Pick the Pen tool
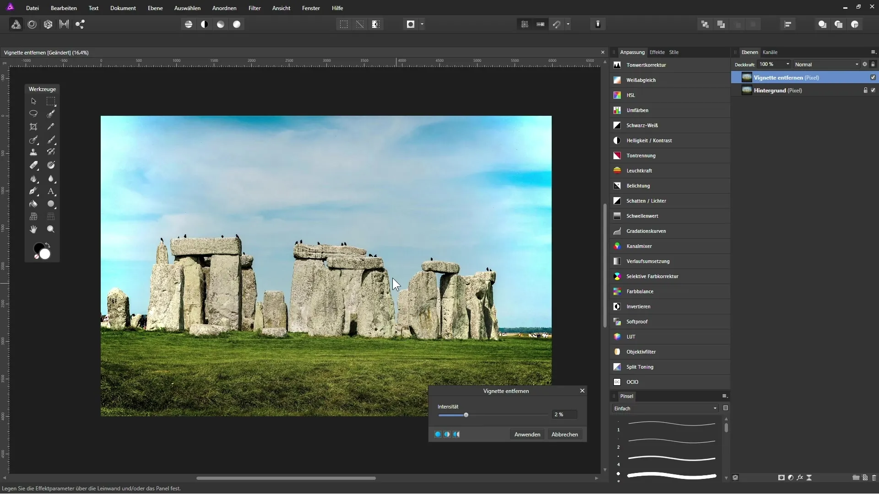 coord(33,191)
